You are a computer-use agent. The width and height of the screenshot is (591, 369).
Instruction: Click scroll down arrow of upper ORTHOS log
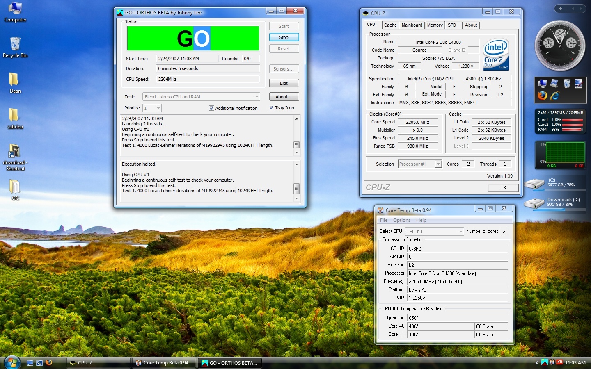[x=297, y=153]
